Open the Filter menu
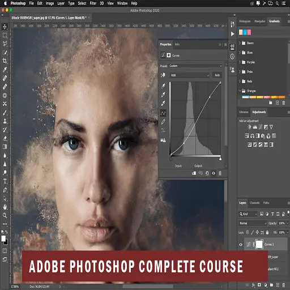The height and width of the screenshot is (290, 290). 93,3
